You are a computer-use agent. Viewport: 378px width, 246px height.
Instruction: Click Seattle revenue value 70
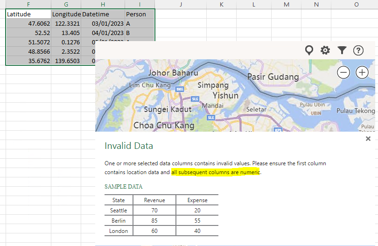(154, 211)
